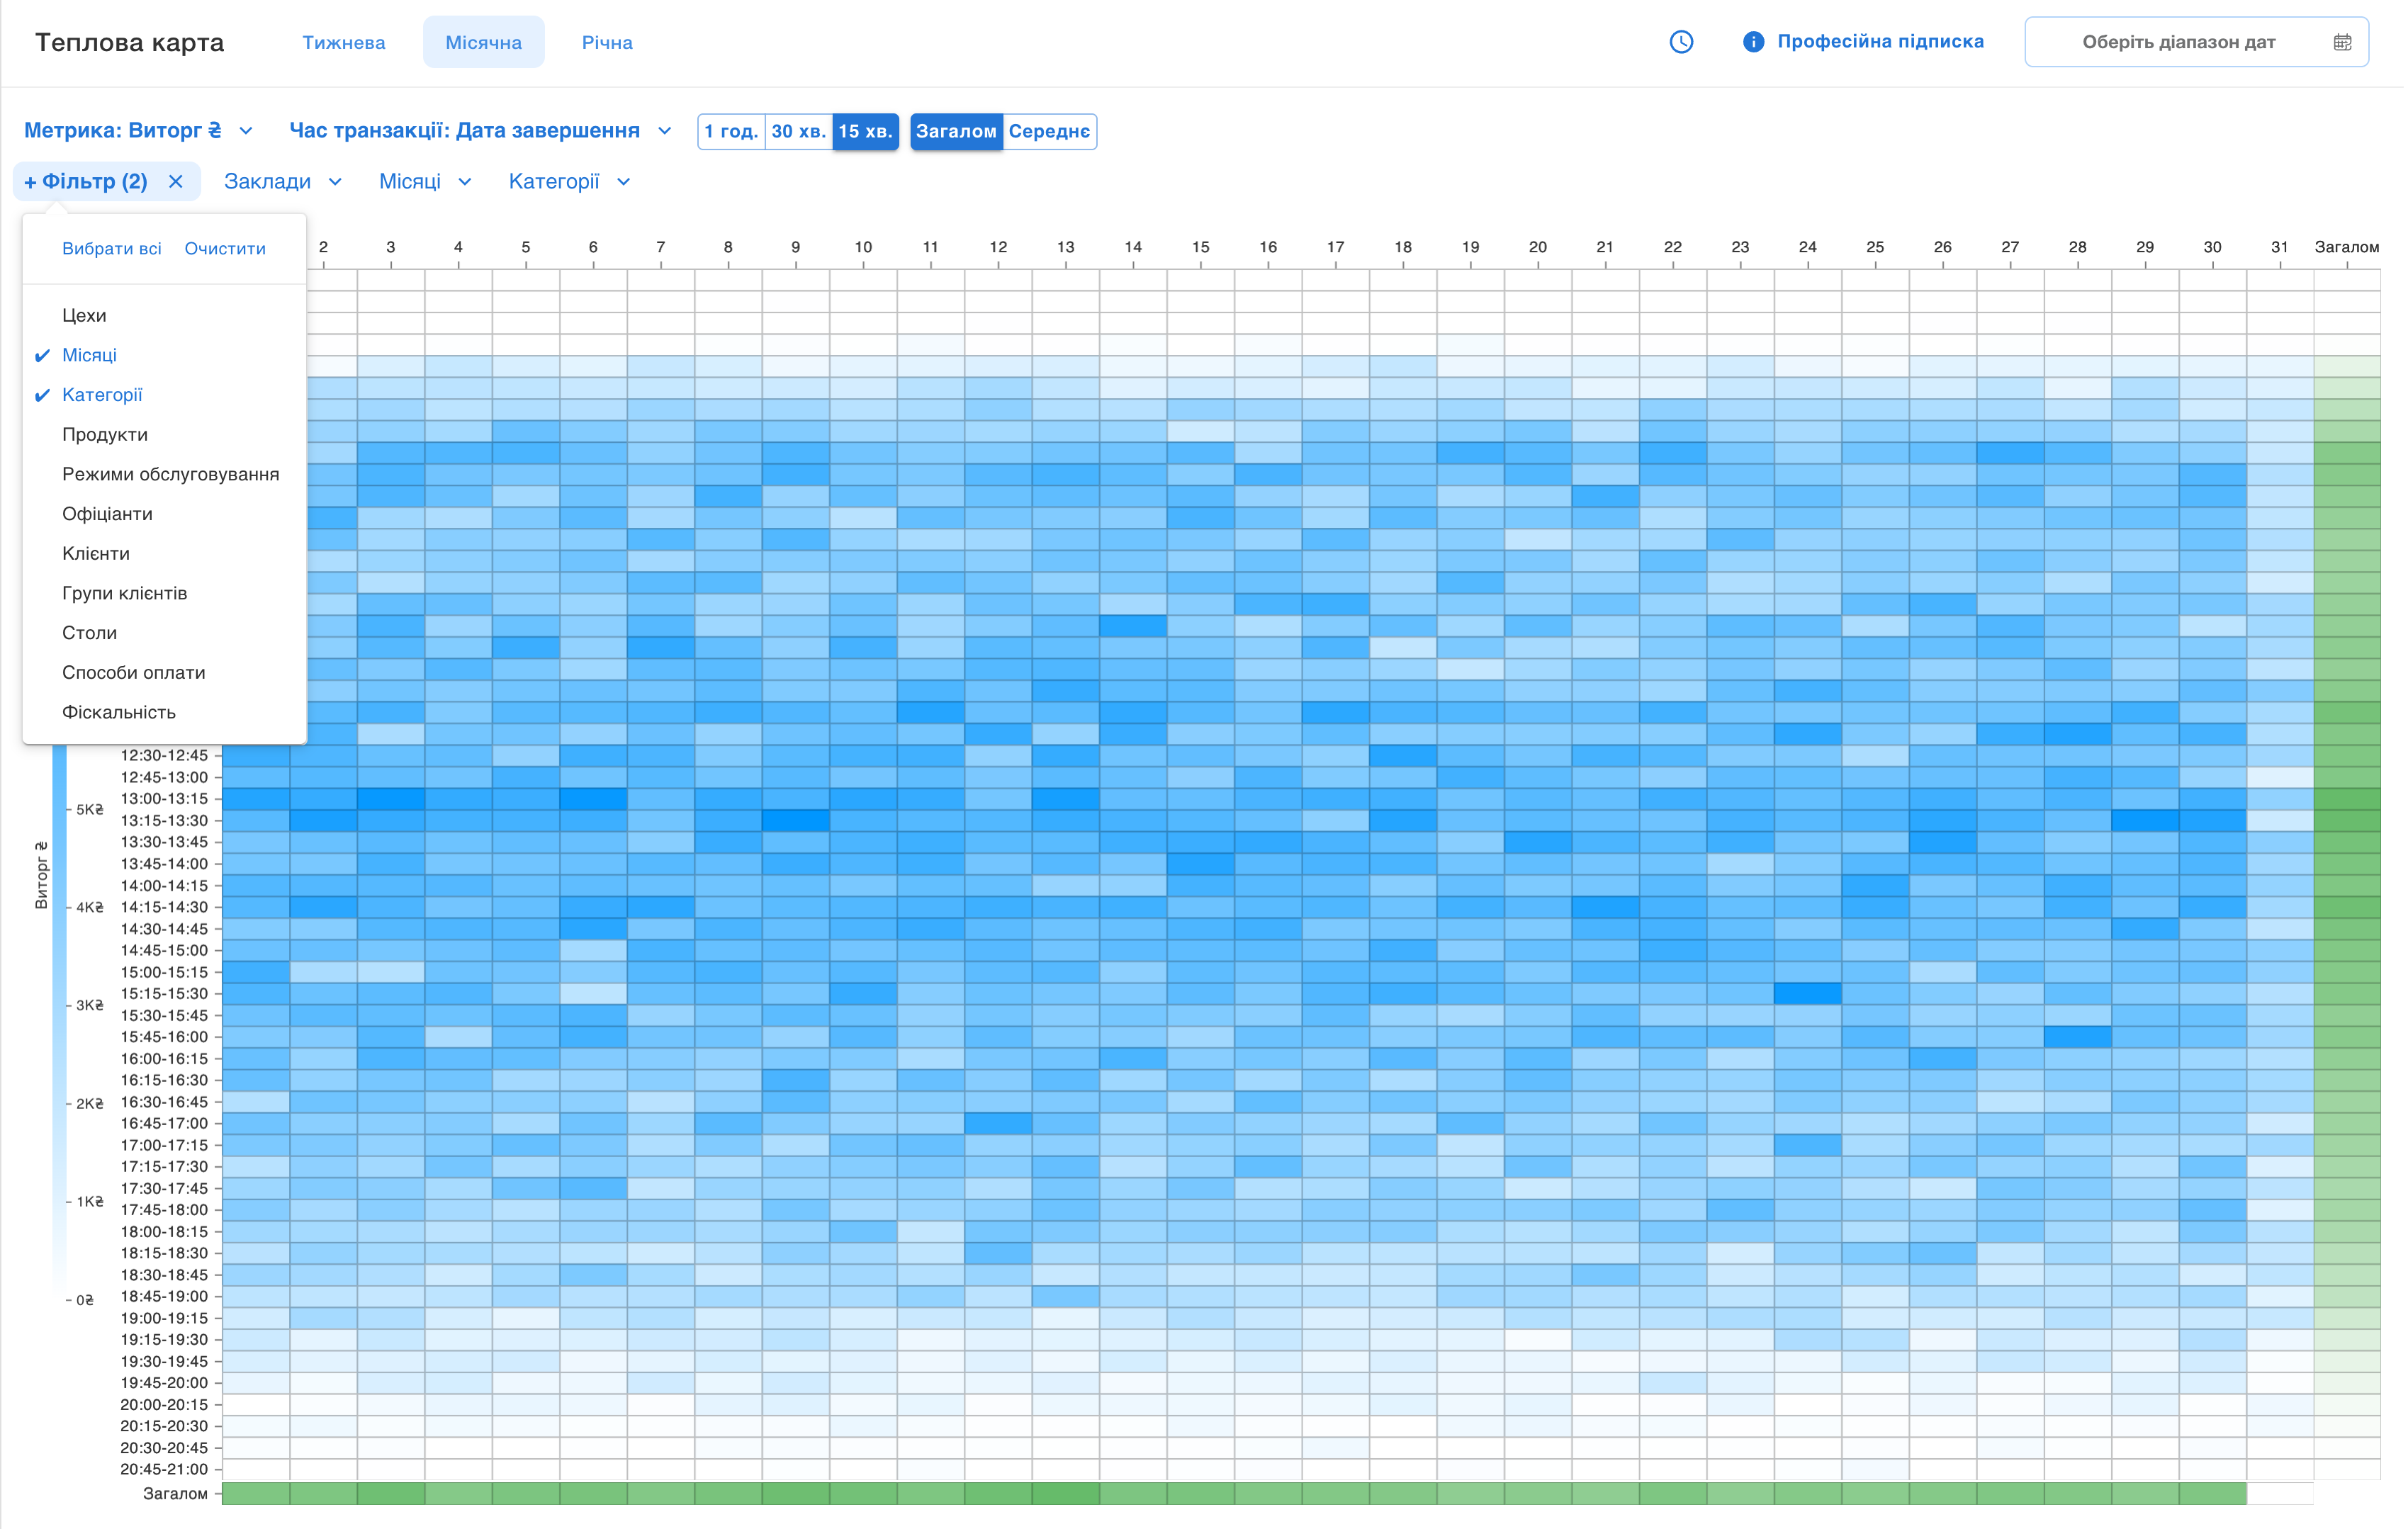Switch to the Тижнева tab
The height and width of the screenshot is (1529, 2408).
[x=343, y=42]
